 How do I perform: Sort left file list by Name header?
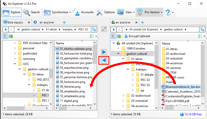pyautogui.click(x=60, y=43)
